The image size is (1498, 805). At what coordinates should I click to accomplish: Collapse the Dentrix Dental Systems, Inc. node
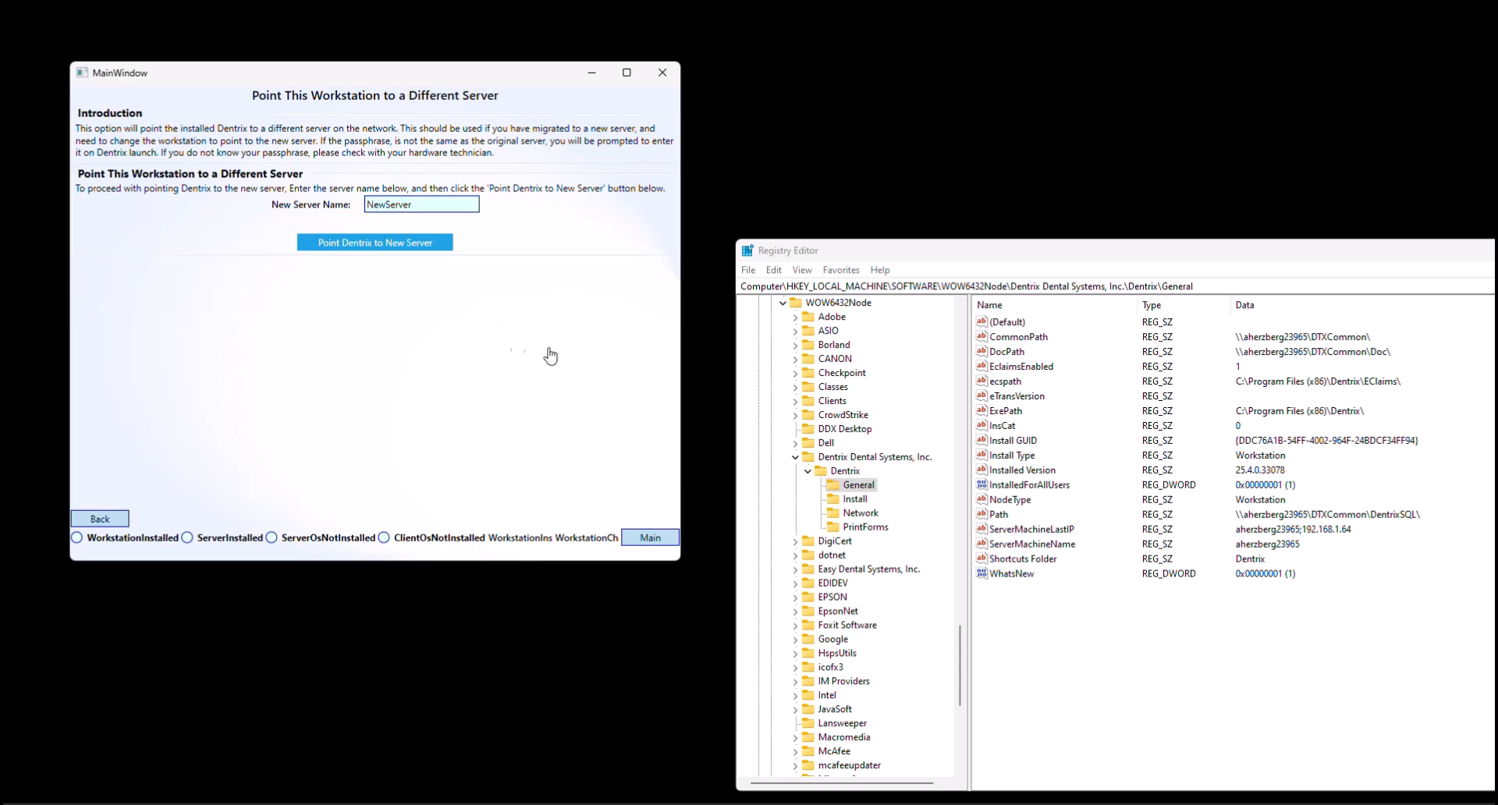pos(795,457)
